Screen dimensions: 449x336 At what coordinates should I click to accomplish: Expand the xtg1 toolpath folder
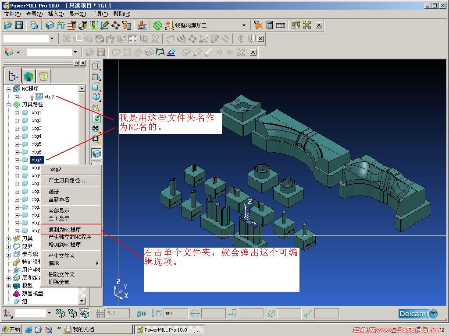click(17, 113)
